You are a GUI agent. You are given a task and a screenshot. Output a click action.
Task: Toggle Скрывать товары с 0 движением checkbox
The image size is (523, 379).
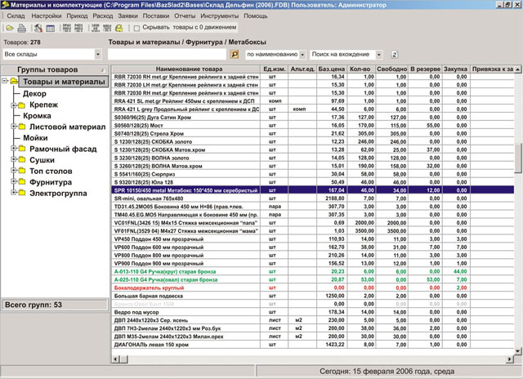coord(136,28)
